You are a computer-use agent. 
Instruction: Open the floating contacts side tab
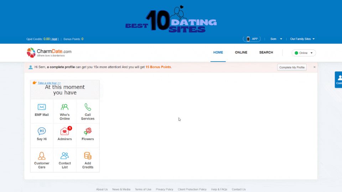[x=339, y=80]
